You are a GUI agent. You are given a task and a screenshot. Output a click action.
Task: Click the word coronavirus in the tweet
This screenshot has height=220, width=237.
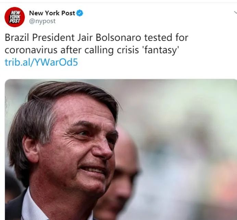click(31, 50)
